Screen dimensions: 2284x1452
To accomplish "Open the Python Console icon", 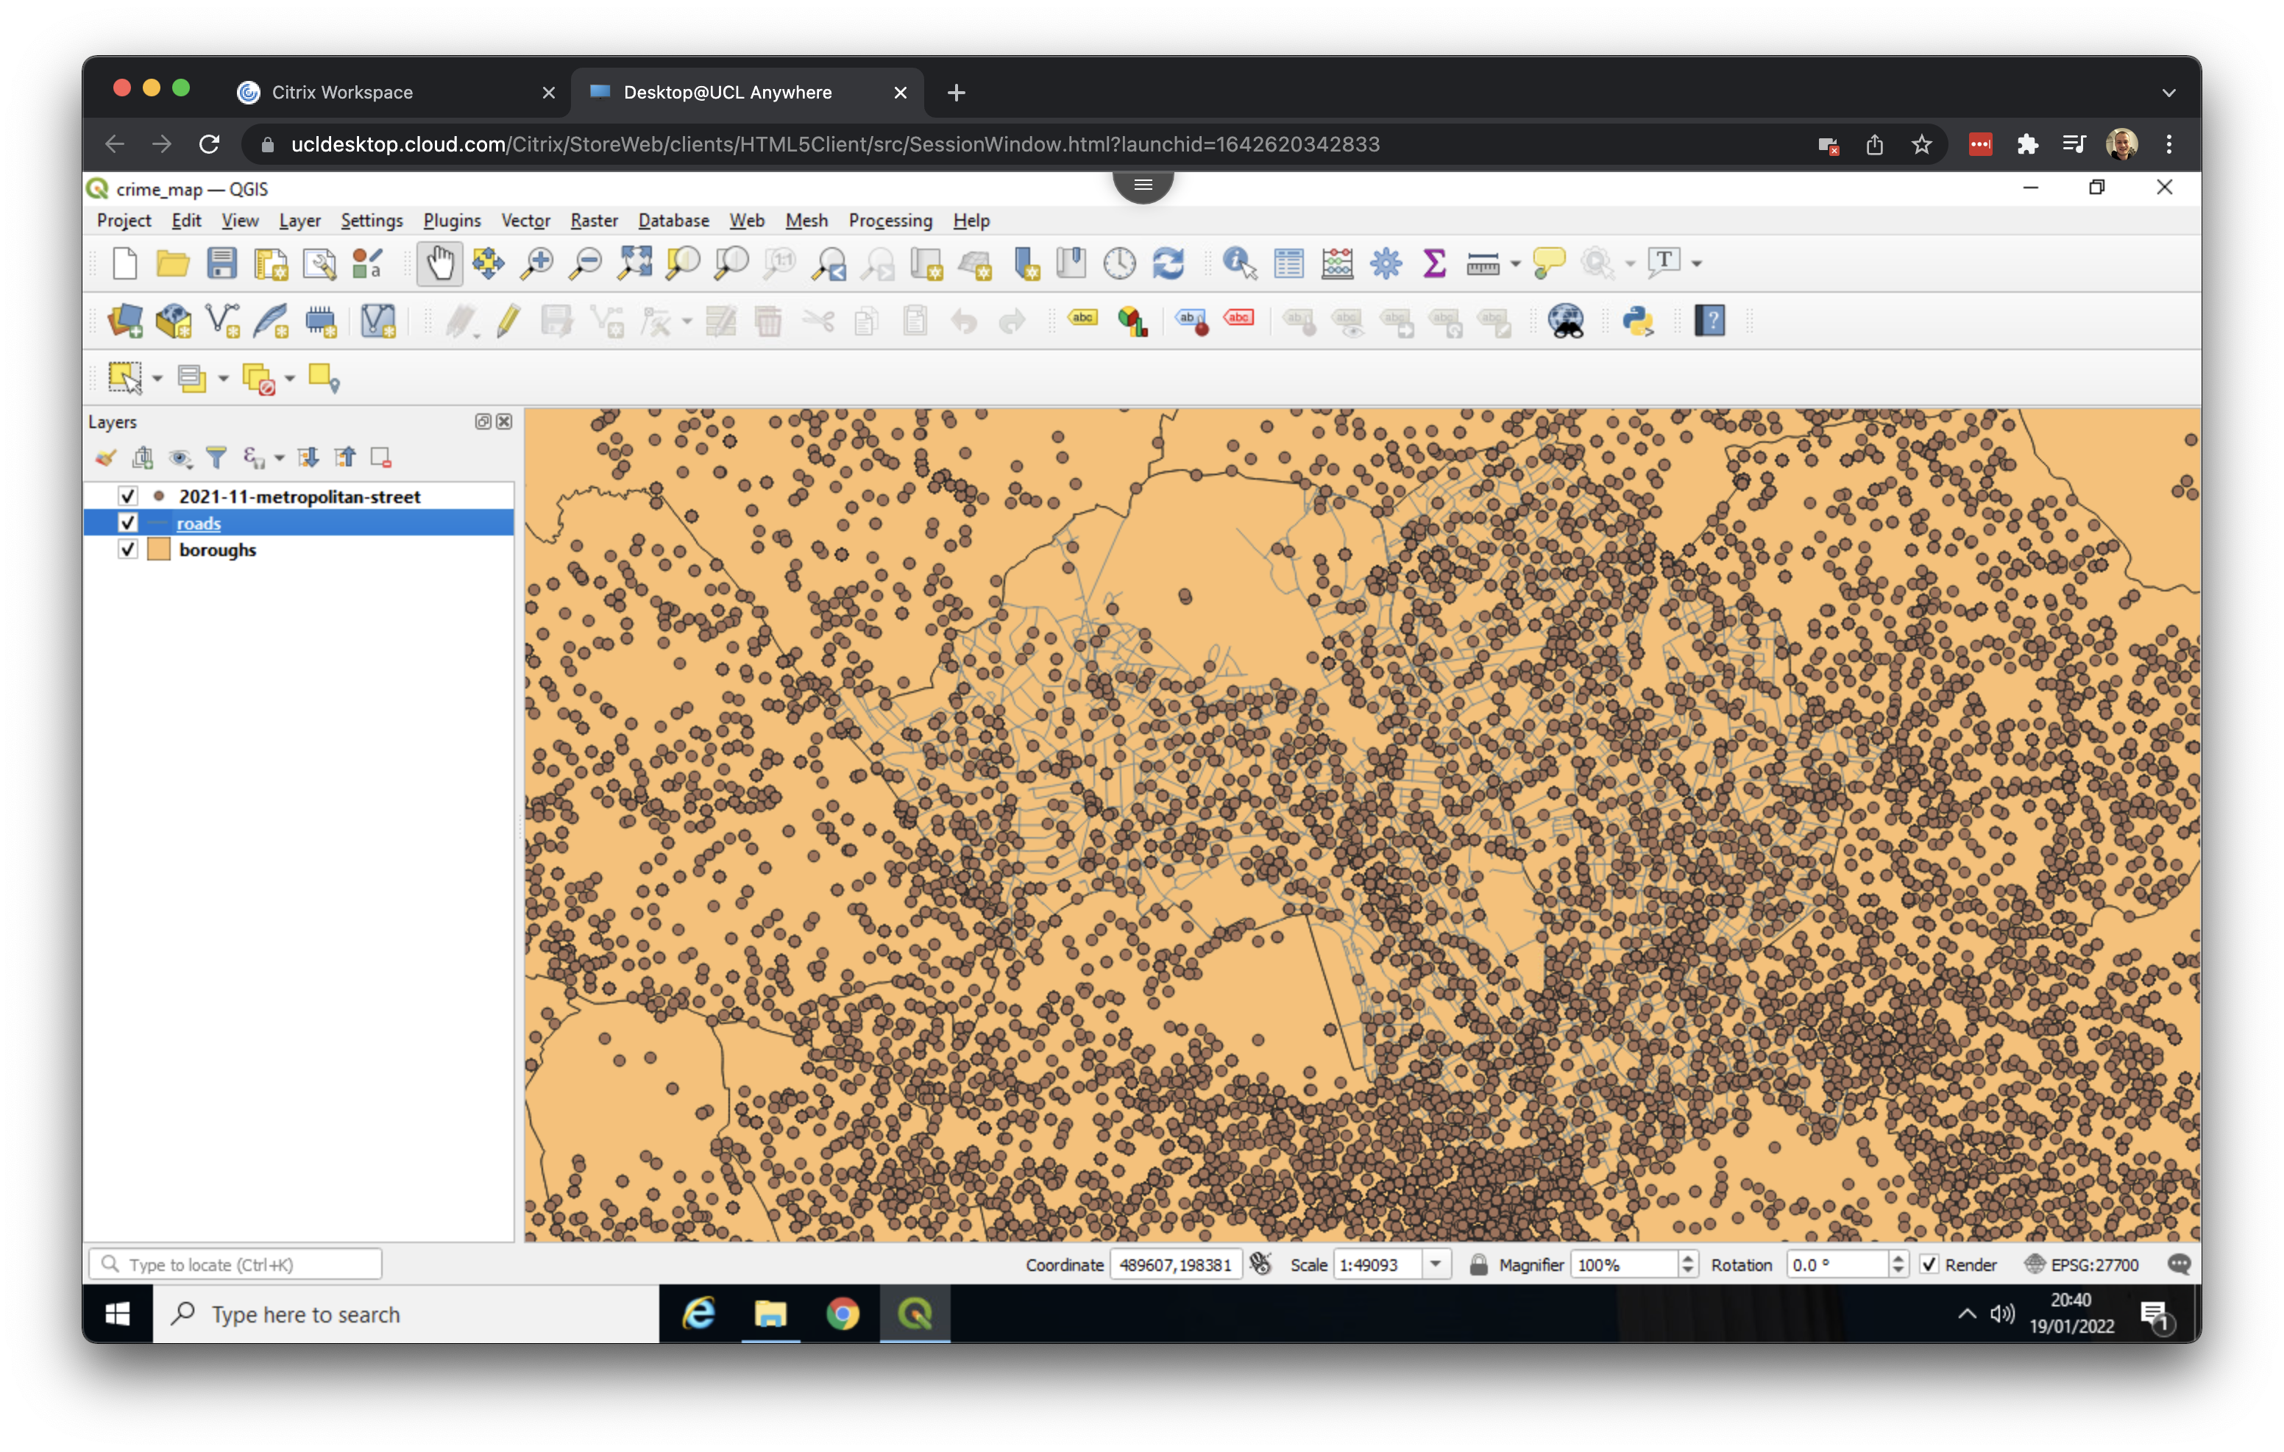I will 1638,321.
